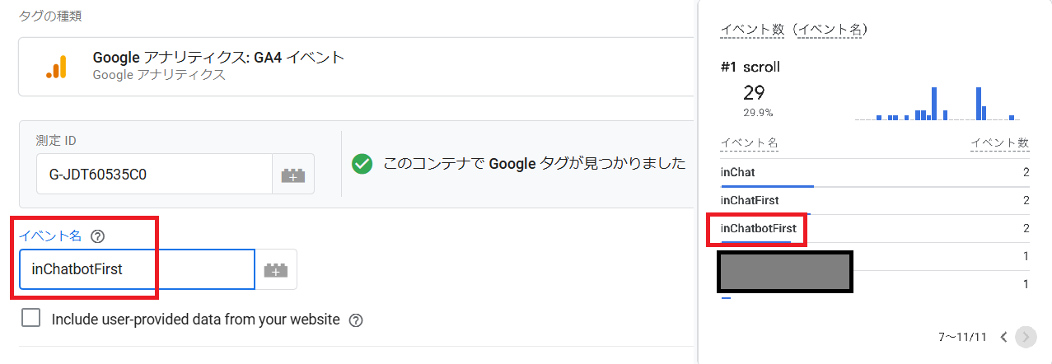Open variable picker beside measurement ID field
Image resolution: width=1052 pixels, height=364 pixels.
[292, 175]
